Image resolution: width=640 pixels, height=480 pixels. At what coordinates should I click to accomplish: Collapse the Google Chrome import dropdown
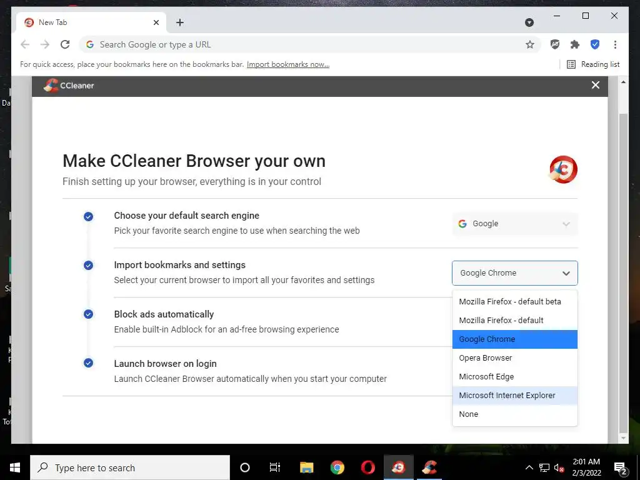[515, 273]
